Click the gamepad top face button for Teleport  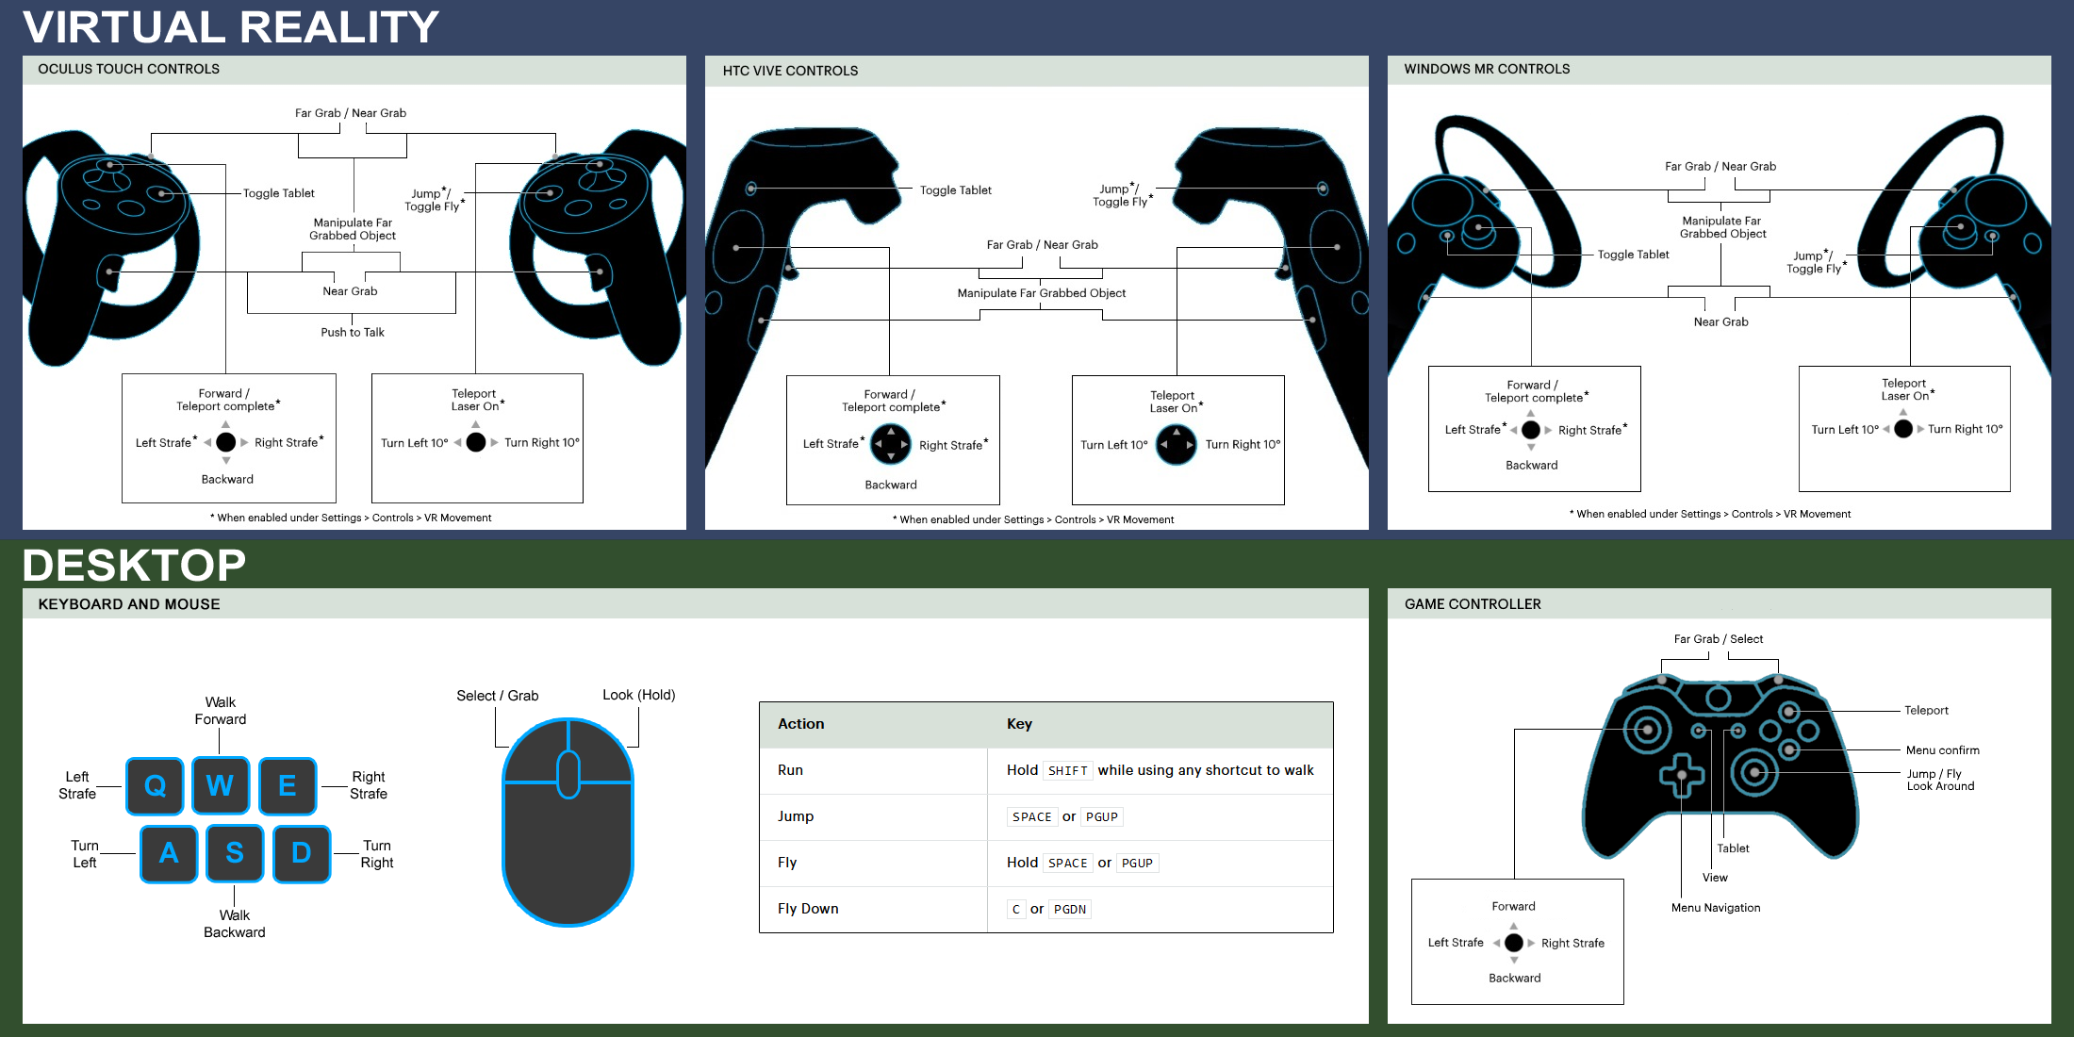click(x=1789, y=711)
